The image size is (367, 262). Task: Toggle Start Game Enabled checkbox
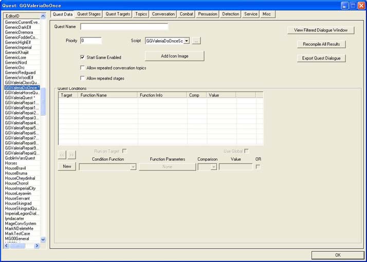click(82, 57)
